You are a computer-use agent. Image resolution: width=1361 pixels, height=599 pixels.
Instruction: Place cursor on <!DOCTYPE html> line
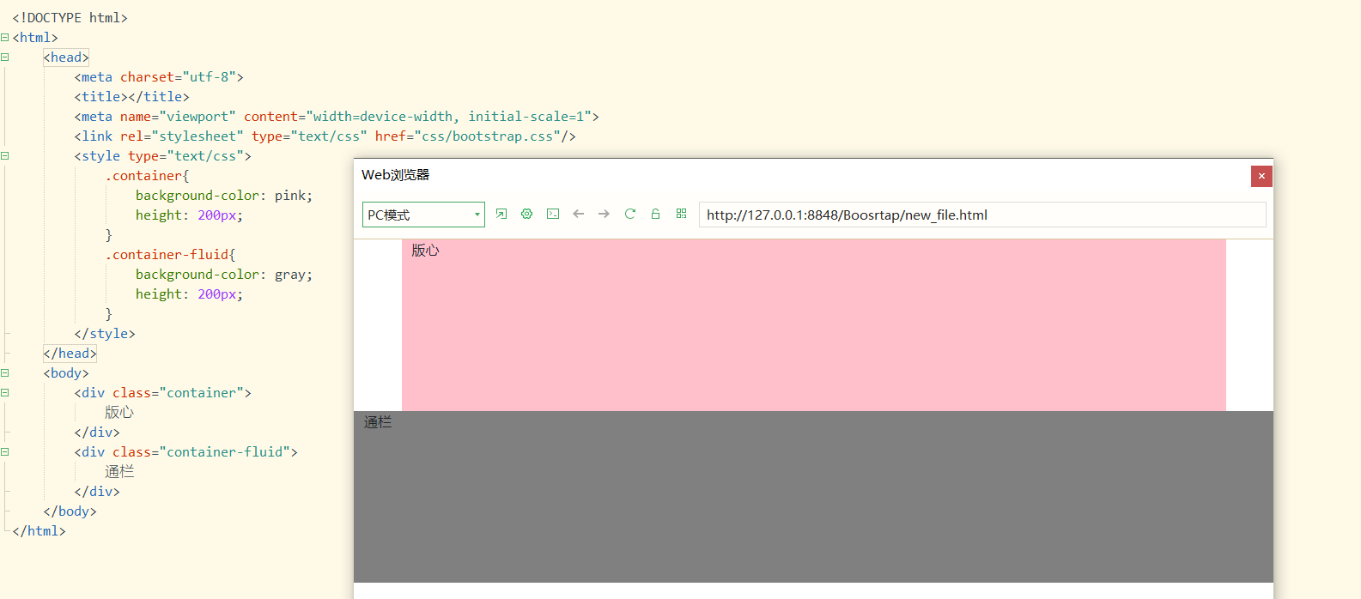(70, 18)
